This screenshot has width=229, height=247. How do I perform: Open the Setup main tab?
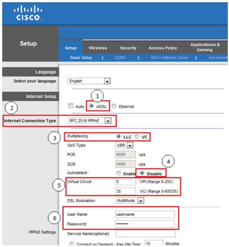(x=71, y=48)
